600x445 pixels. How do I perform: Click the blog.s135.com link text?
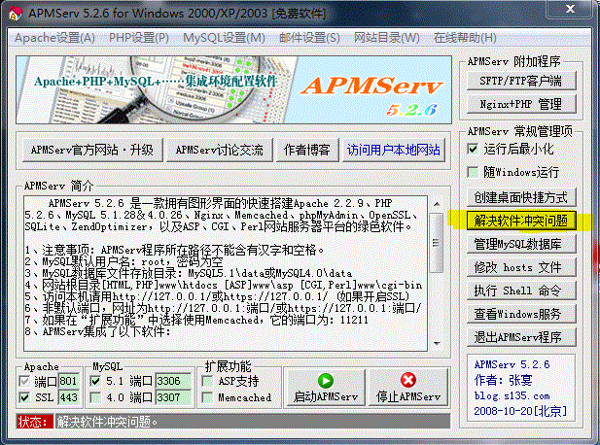click(x=512, y=395)
